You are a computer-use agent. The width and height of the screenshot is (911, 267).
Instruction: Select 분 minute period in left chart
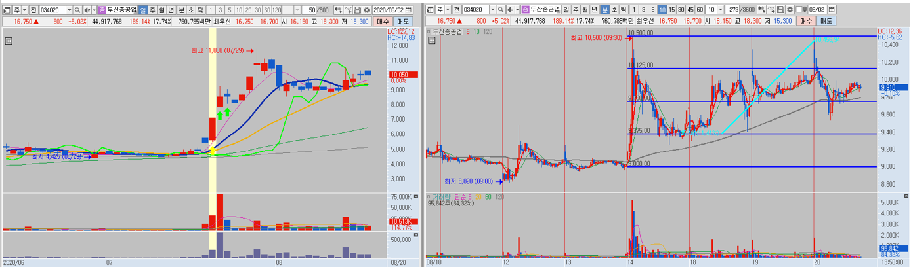coord(181,10)
